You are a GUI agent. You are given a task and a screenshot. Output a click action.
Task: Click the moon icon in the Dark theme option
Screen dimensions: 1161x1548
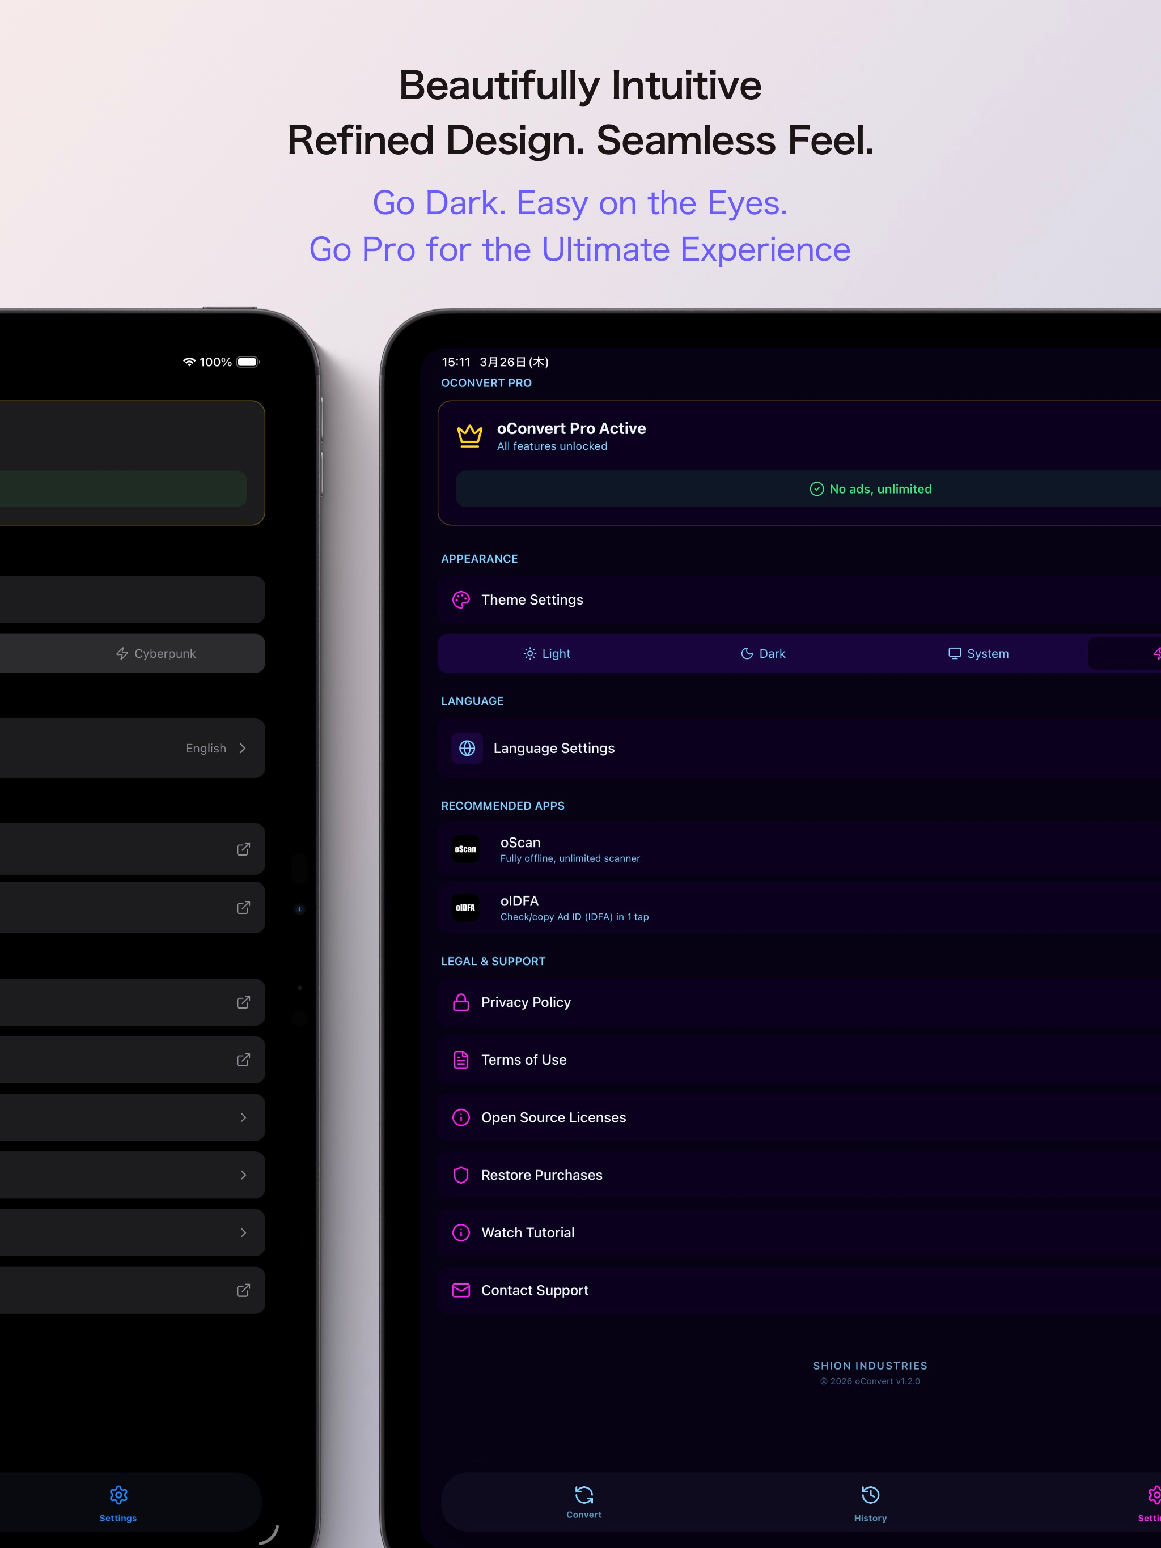coord(747,654)
